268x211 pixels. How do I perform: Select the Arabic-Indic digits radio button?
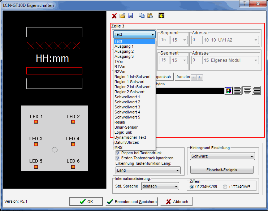coord(225,186)
